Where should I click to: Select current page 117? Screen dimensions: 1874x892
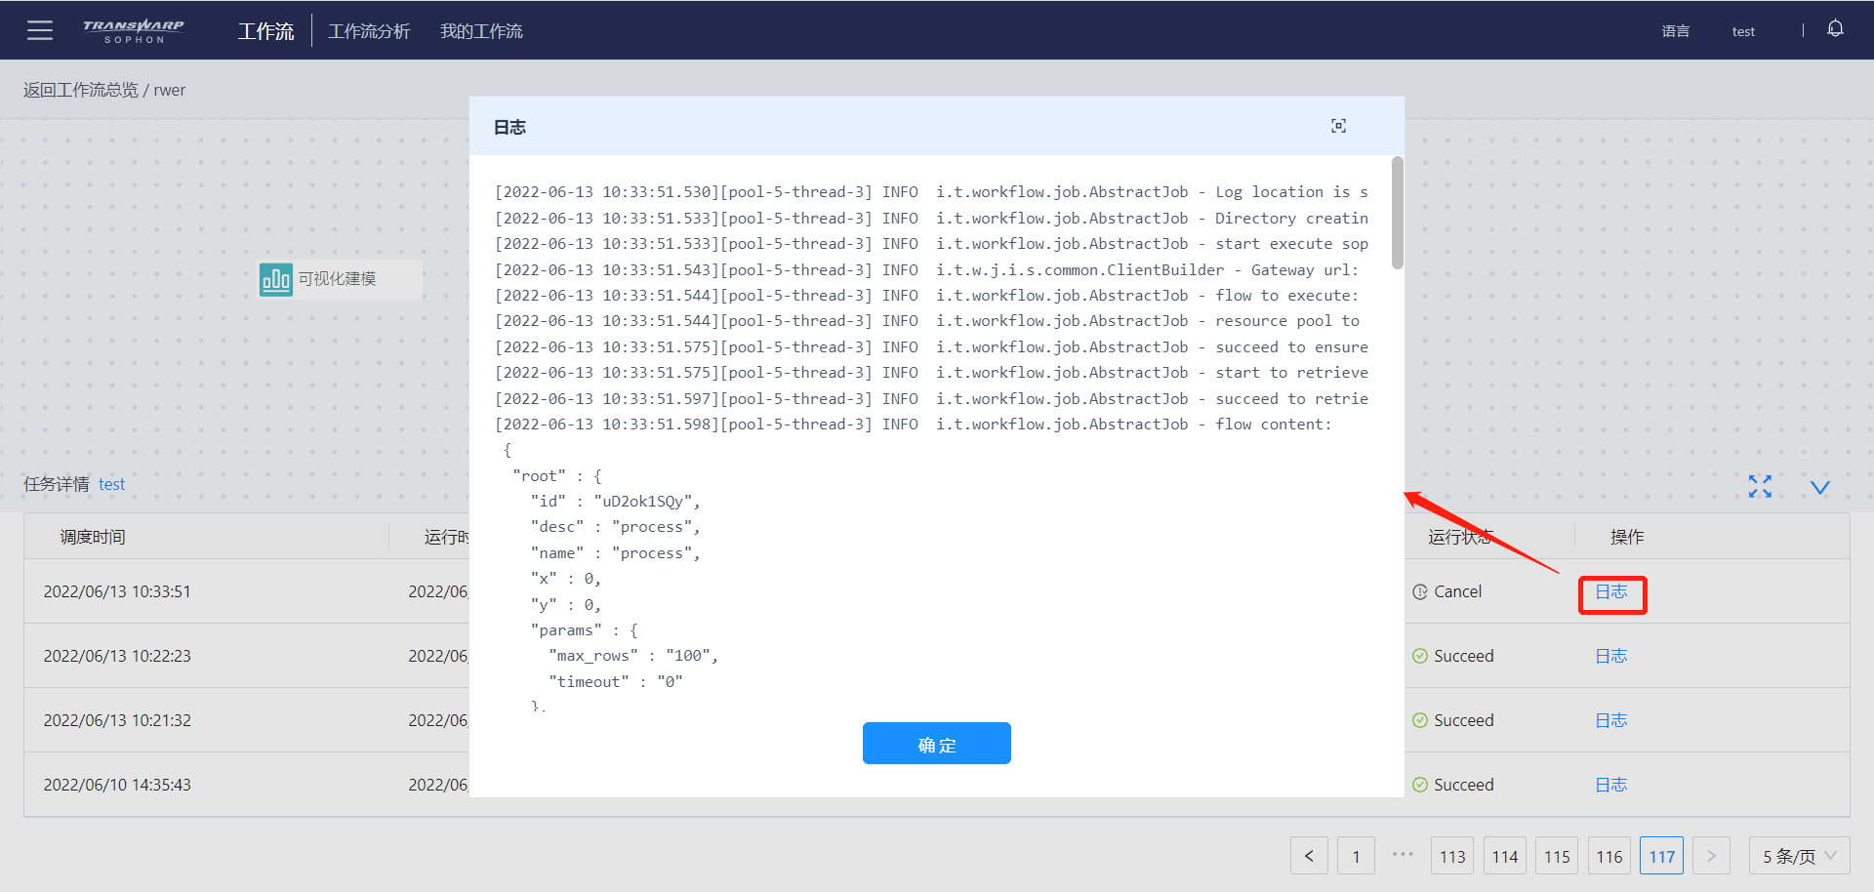coord(1662,856)
